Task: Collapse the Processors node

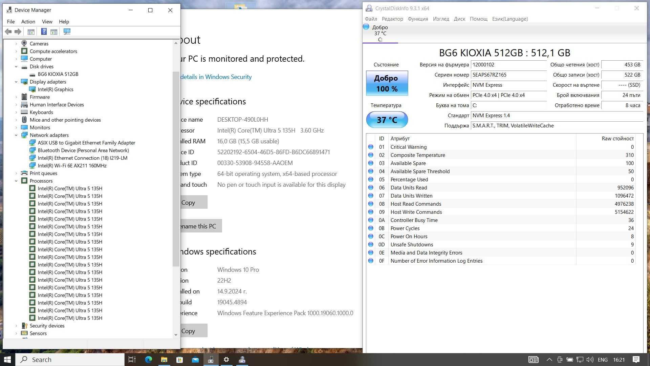Action: coord(16,181)
